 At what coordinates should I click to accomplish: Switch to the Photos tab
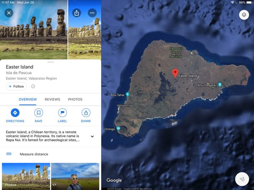tap(75, 99)
